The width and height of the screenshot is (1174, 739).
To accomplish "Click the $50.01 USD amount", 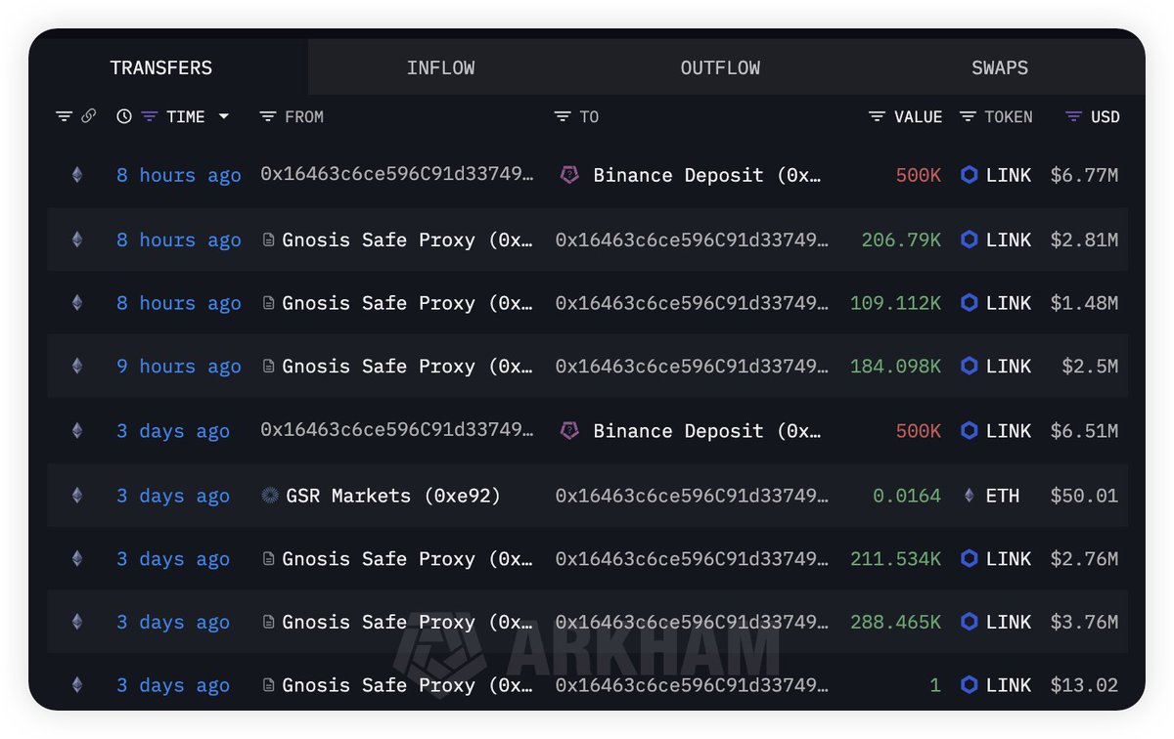I will pyautogui.click(x=1084, y=496).
